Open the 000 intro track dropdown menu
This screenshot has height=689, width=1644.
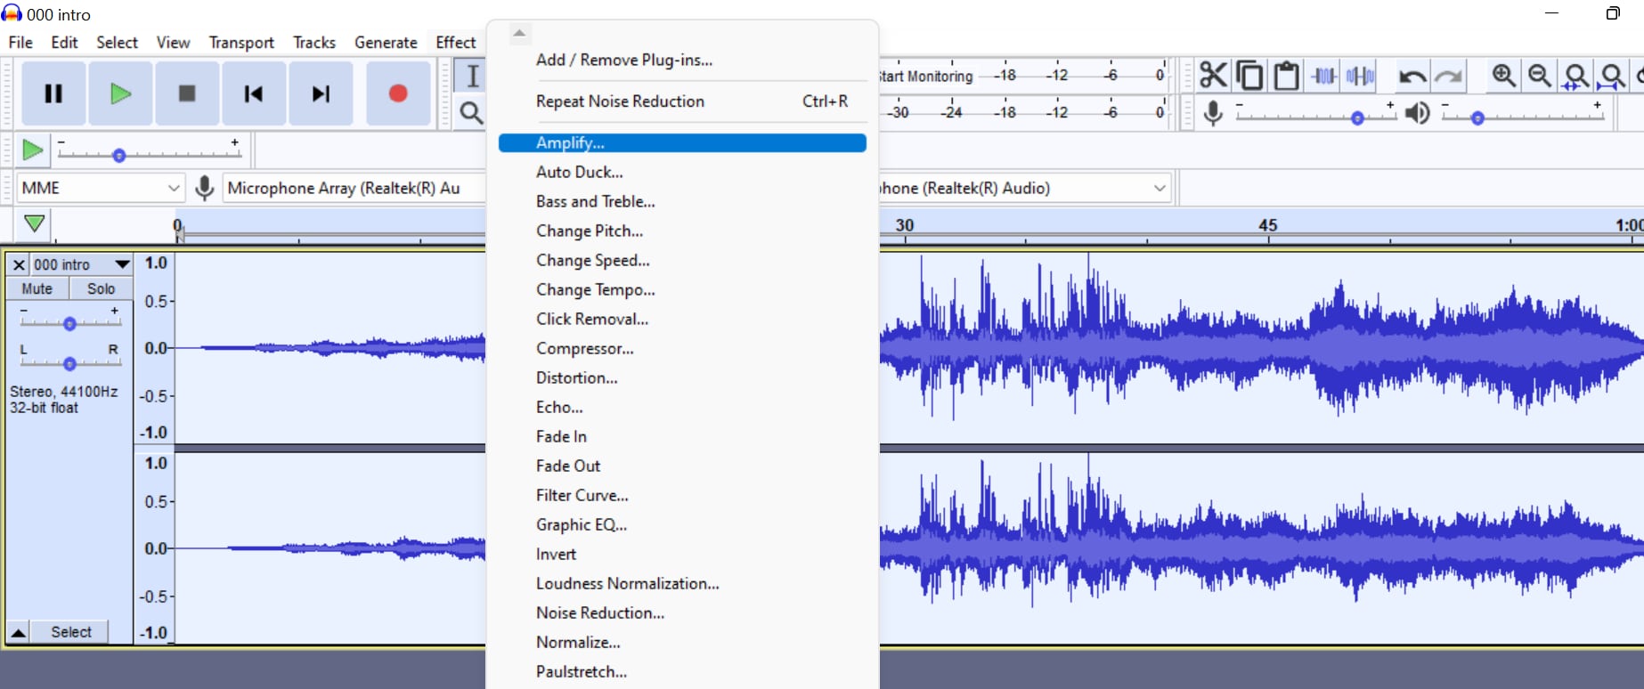pos(122,264)
